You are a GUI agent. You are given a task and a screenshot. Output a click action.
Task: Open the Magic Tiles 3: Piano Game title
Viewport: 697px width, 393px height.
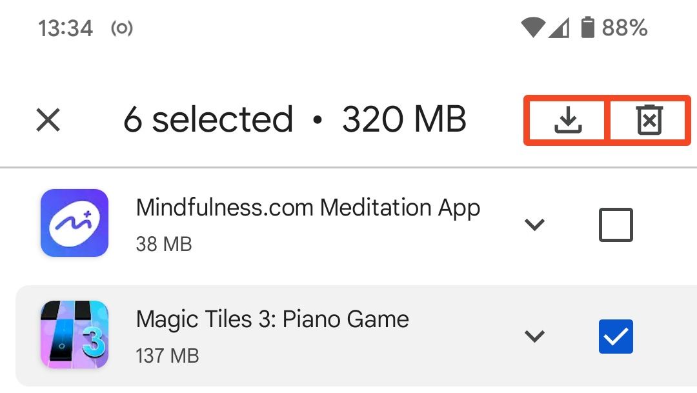pos(272,319)
